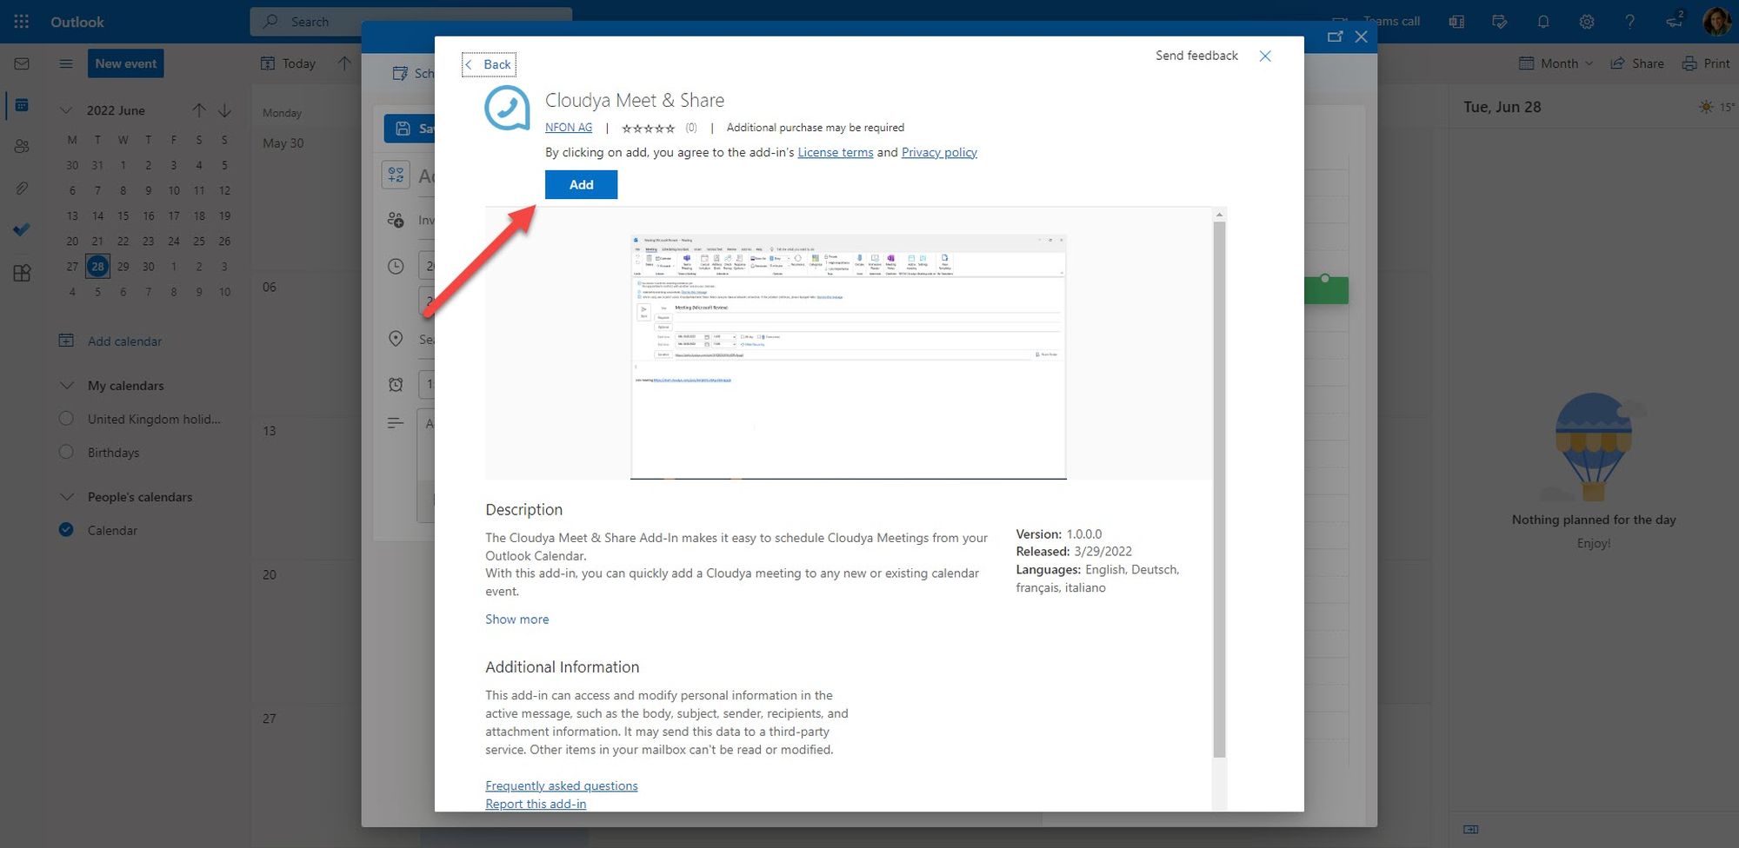Open the Month view dropdown
The height and width of the screenshot is (848, 1739).
(1556, 63)
